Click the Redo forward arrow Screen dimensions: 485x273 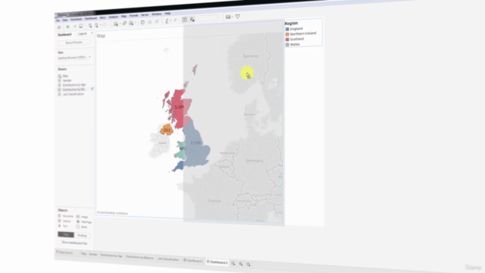[74, 27]
